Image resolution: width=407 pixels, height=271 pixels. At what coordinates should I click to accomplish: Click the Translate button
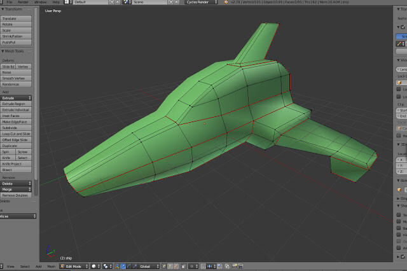[x=16, y=18]
